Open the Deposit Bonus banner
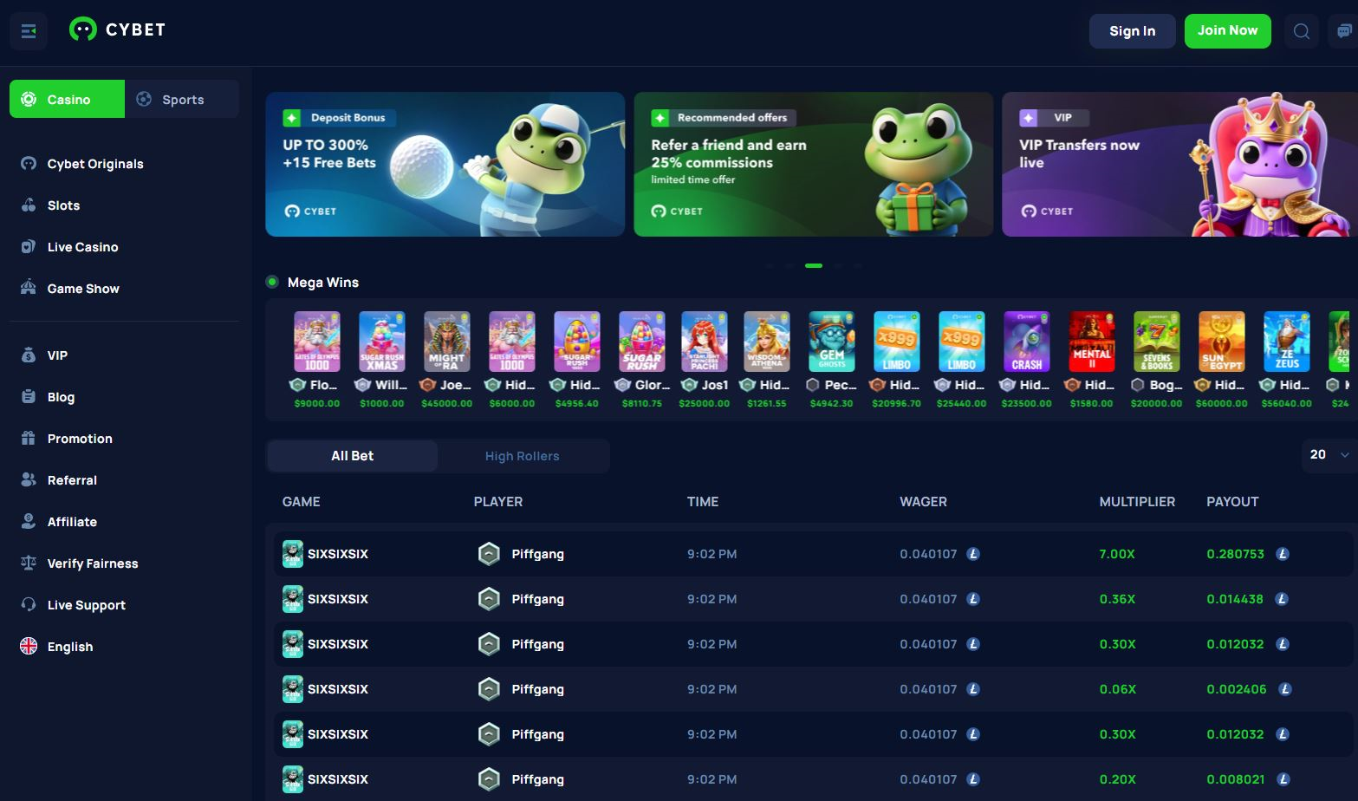 click(x=445, y=165)
